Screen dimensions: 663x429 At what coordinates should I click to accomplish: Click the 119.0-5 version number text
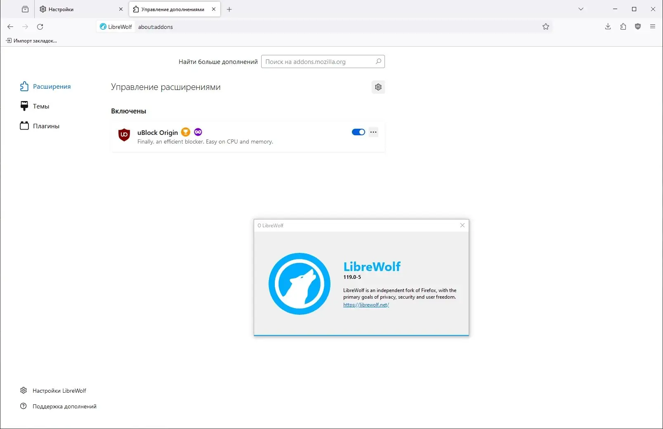point(352,277)
